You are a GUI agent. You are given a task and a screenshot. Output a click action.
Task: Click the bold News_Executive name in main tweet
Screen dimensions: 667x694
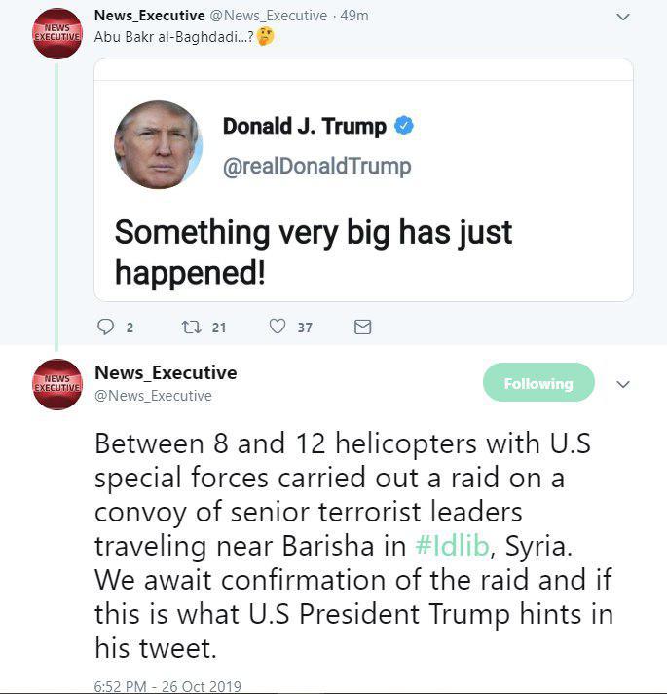coord(166,372)
